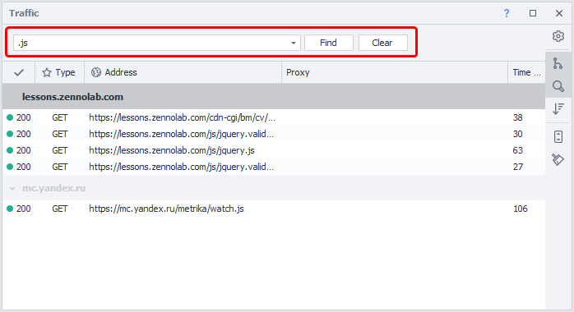Click the star icon in Type header
The height and width of the screenshot is (312, 574).
[x=47, y=72]
